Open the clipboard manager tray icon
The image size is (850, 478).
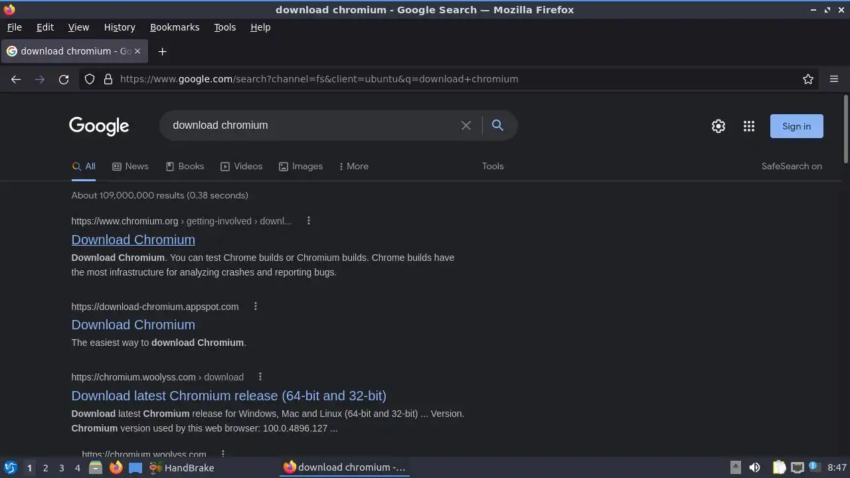[x=780, y=467]
